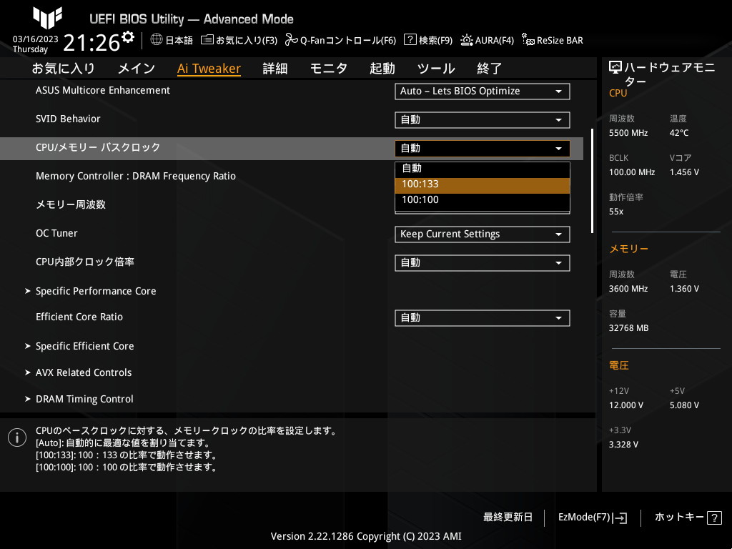The image size is (732, 549).
Task: Open the OC Tuner dropdown
Action: click(x=483, y=234)
